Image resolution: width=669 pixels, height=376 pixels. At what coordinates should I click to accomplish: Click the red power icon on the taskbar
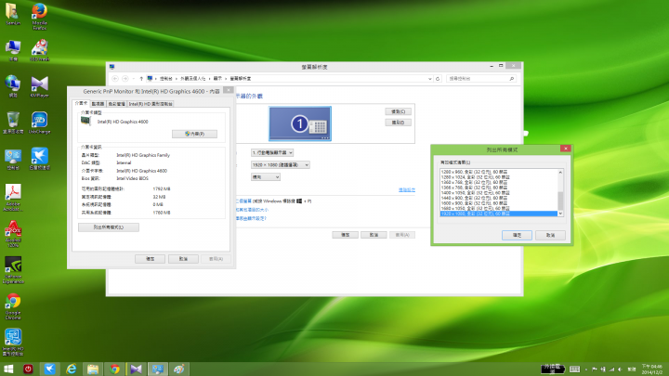tap(28, 369)
